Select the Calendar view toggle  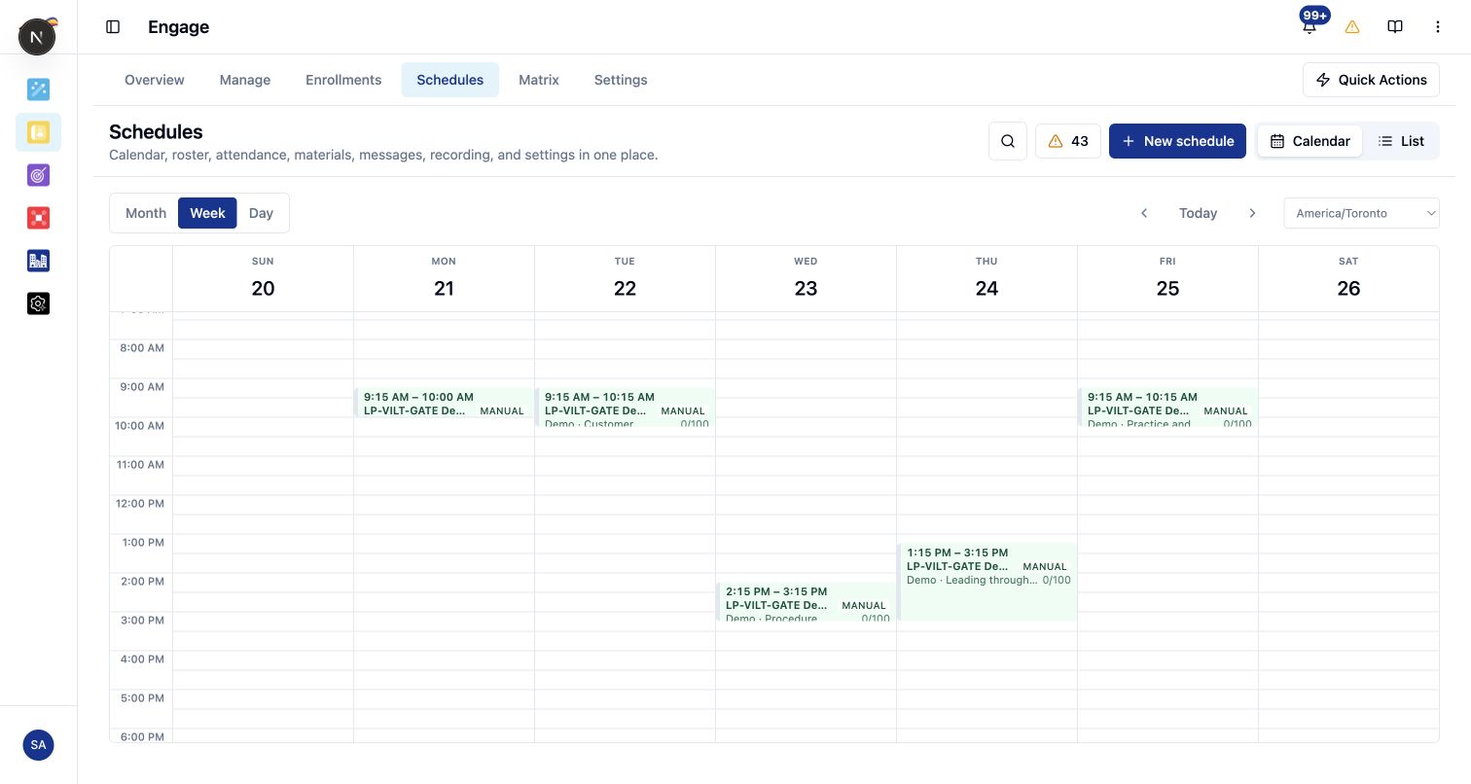coord(1310,141)
